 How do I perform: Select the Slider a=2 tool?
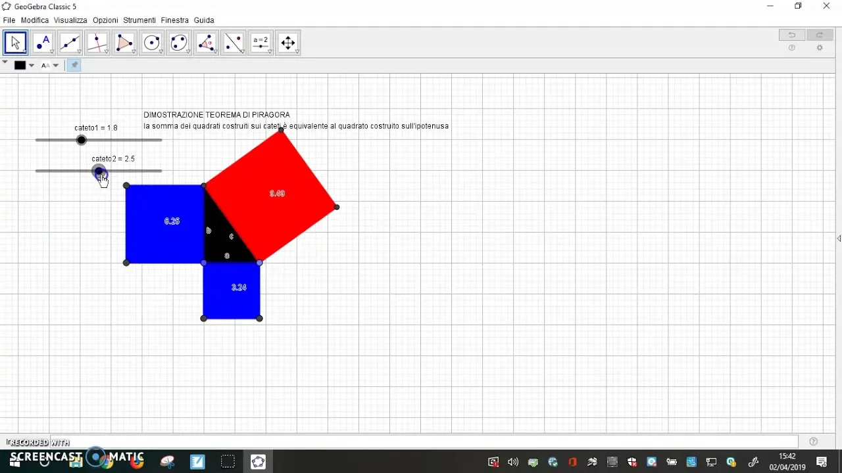261,43
